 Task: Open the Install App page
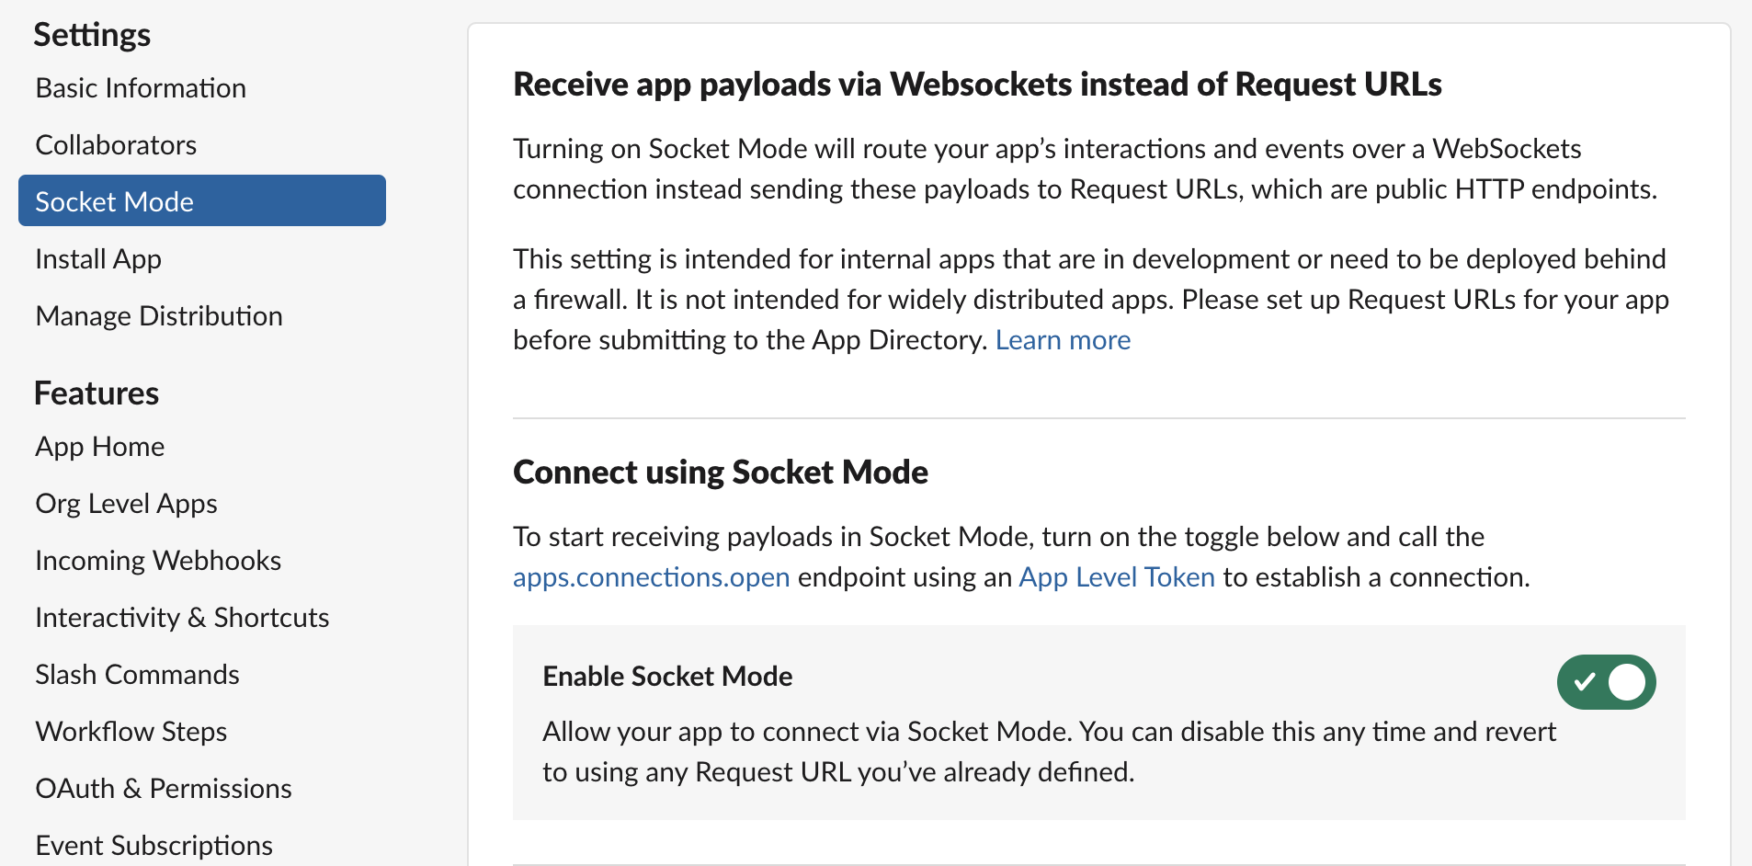pos(97,258)
